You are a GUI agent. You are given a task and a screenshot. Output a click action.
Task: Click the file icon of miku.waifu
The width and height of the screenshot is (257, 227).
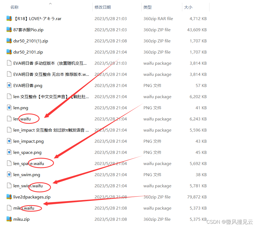point(9,208)
